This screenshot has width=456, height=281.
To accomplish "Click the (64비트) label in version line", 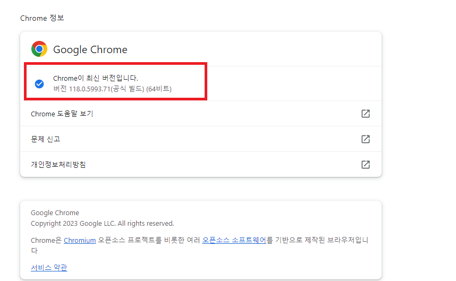I will [x=159, y=89].
